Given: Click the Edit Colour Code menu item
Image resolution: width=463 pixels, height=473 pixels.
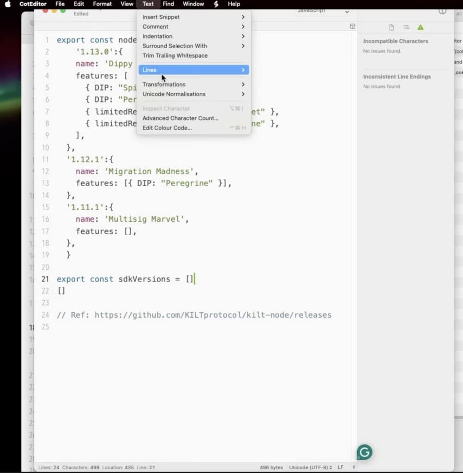Looking at the screenshot, I should point(167,128).
